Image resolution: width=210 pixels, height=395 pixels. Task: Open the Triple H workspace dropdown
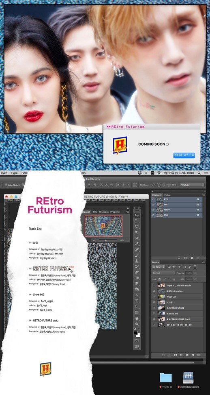[192, 185]
